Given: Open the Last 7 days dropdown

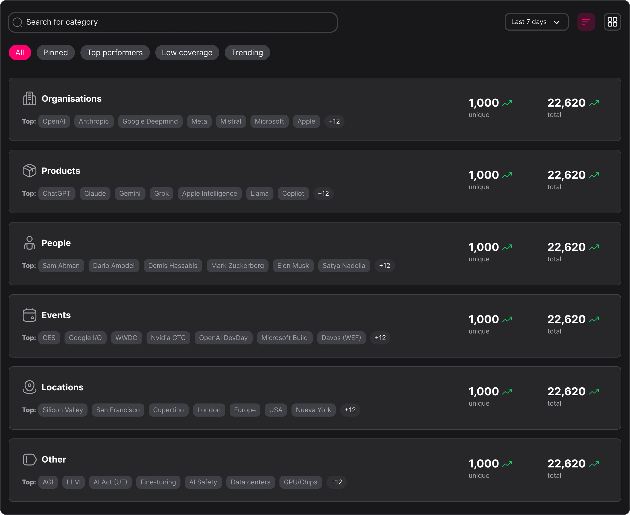Looking at the screenshot, I should click(536, 22).
